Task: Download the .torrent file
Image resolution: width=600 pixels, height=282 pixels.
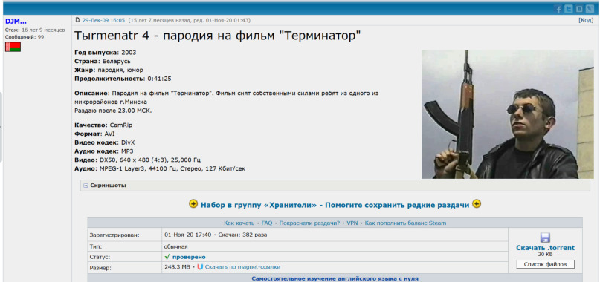Action: click(545, 248)
